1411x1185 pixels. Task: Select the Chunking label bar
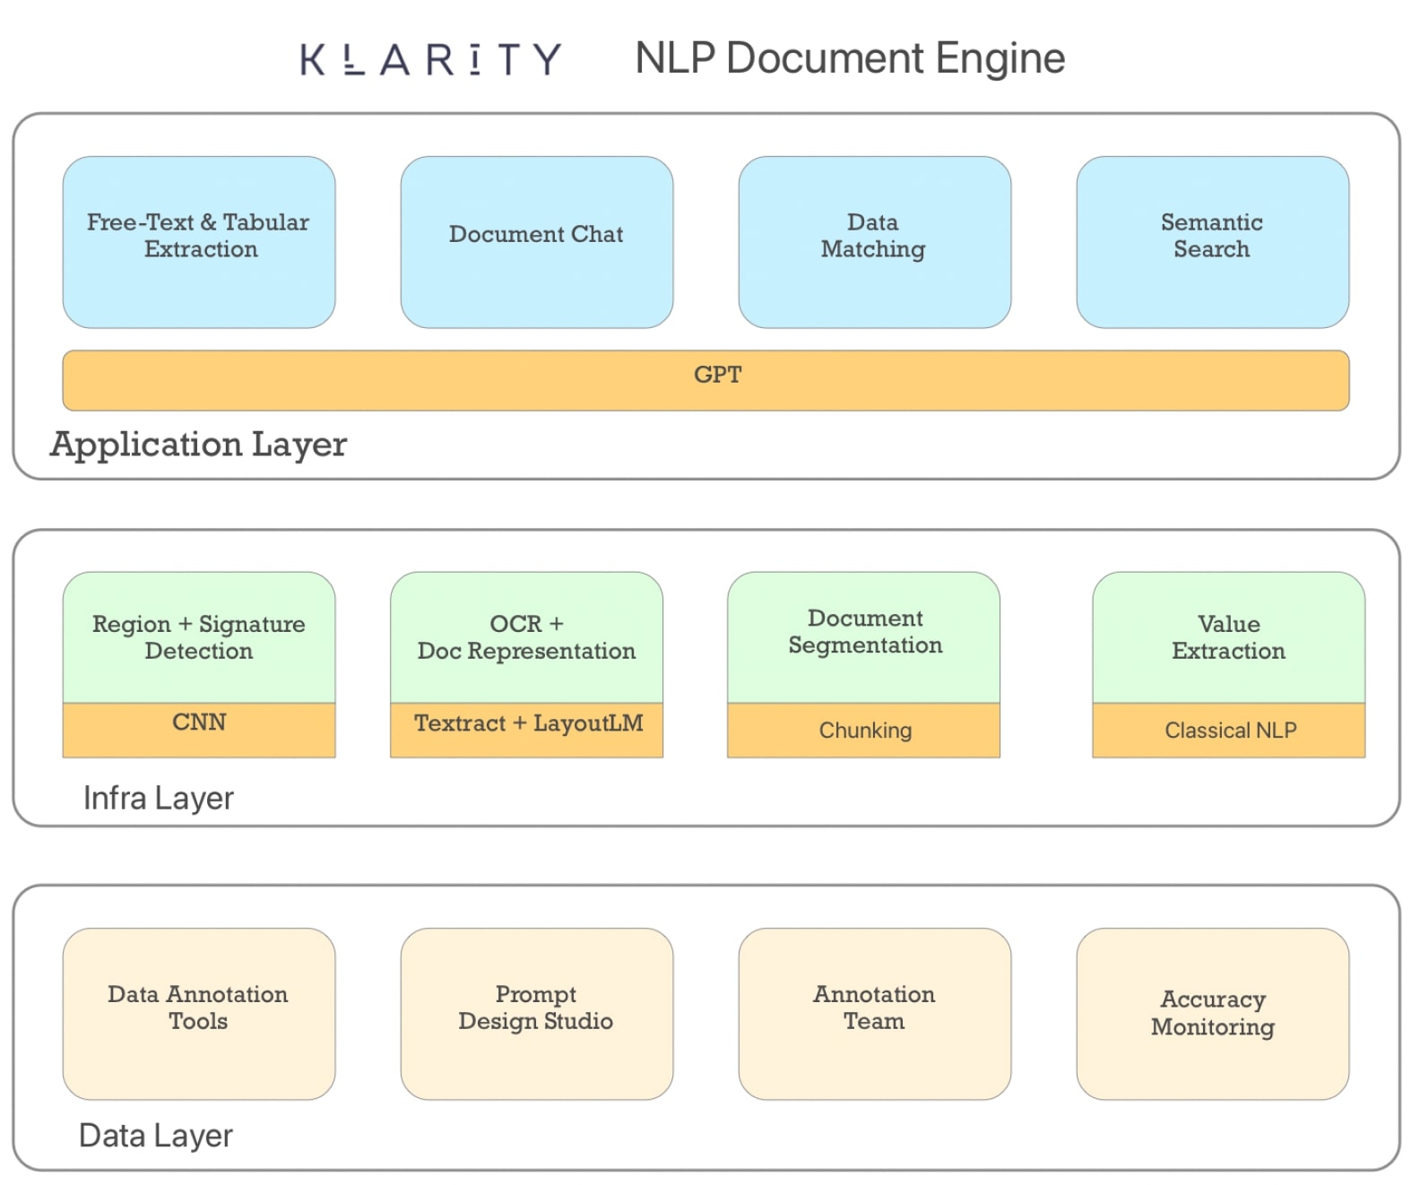point(864,730)
